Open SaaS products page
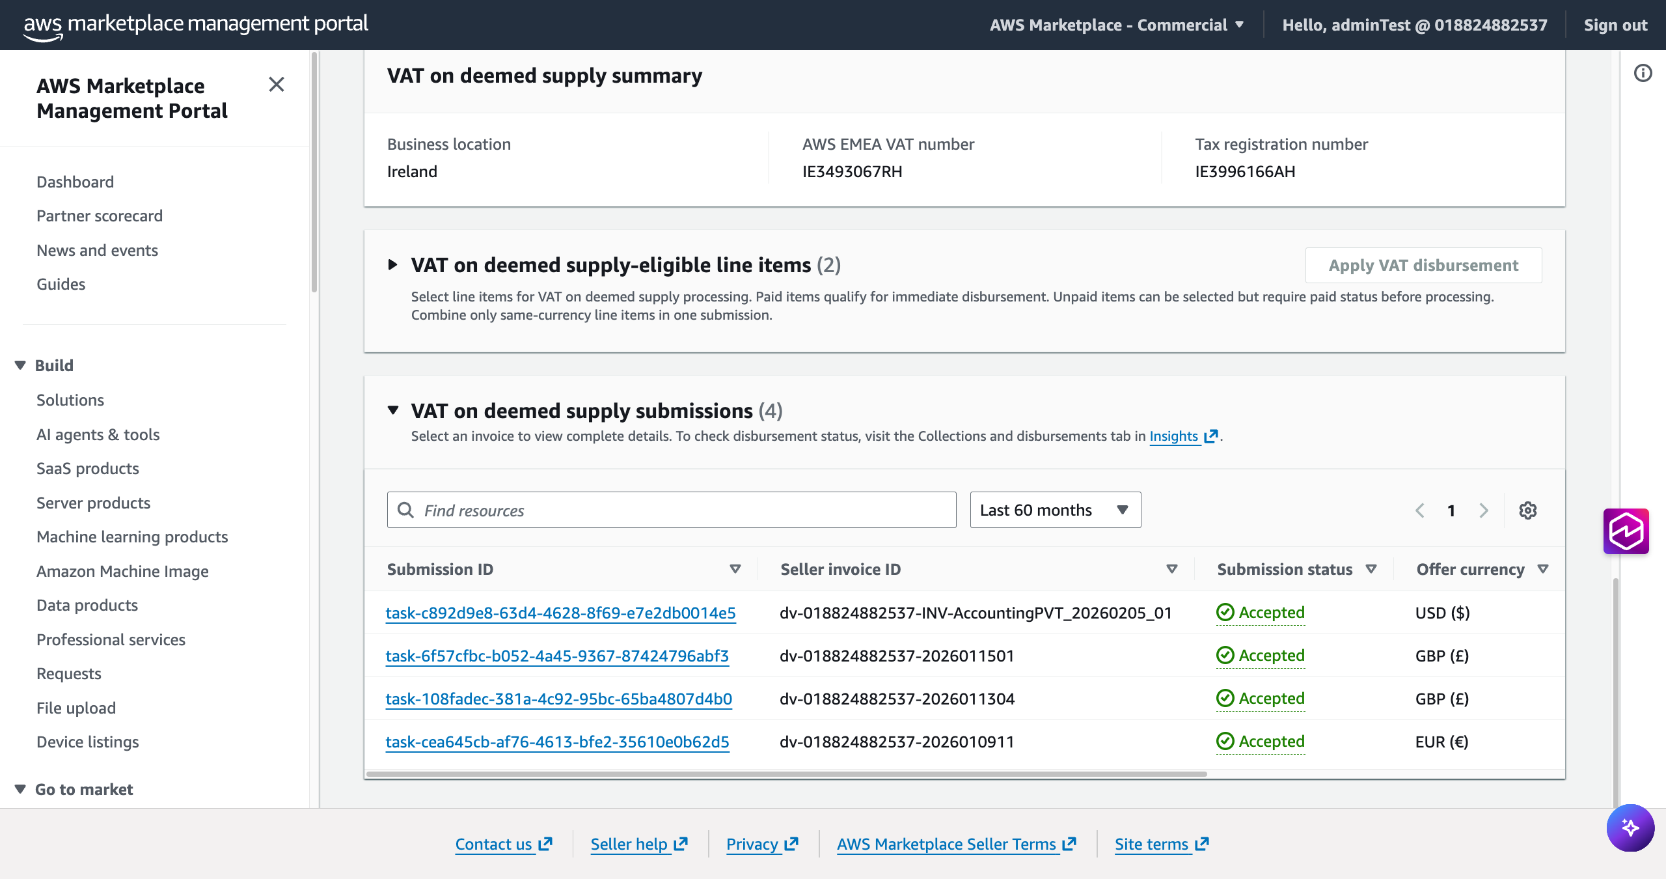 coord(88,468)
